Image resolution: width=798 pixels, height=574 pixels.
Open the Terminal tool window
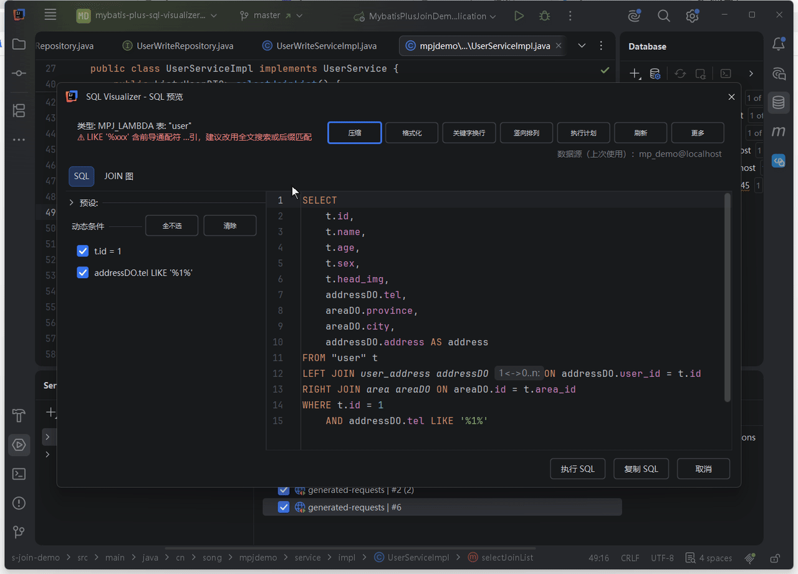coord(19,474)
